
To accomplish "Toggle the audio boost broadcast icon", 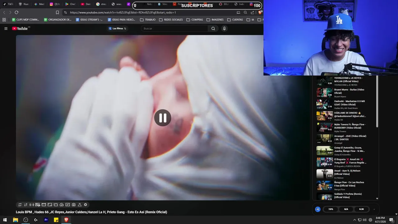I will click(32, 205).
